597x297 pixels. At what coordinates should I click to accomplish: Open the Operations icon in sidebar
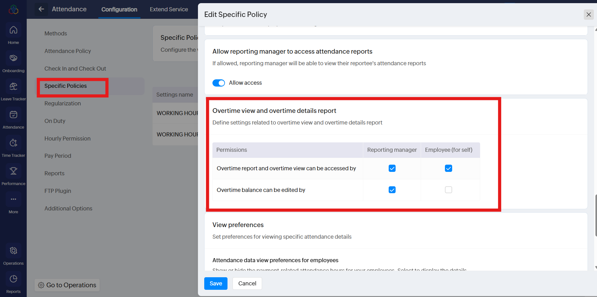click(x=13, y=251)
